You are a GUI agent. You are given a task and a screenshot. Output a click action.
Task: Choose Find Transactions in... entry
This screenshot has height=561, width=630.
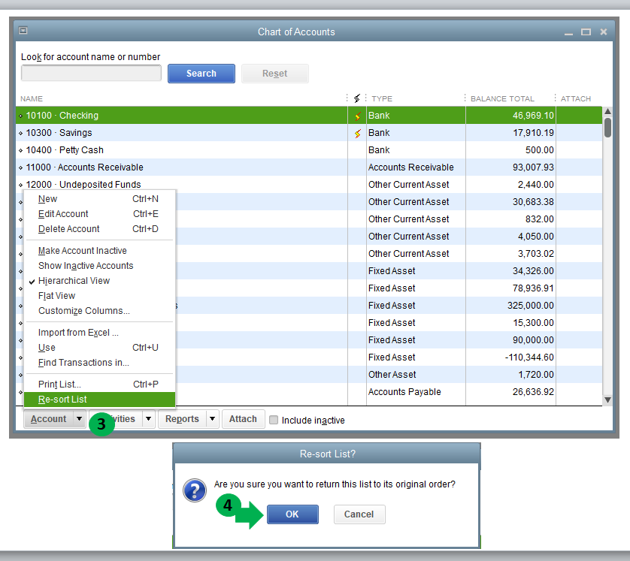(x=100, y=363)
